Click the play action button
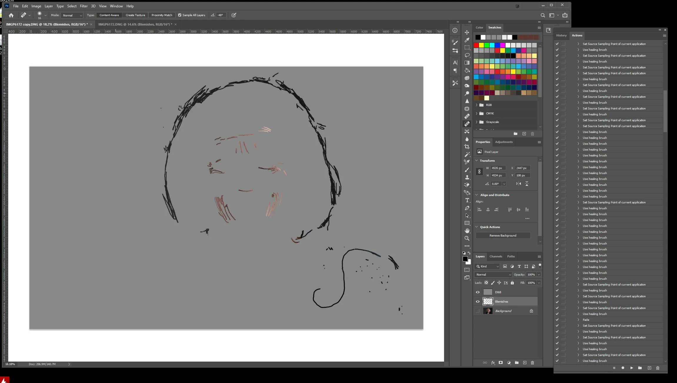 coord(631,368)
